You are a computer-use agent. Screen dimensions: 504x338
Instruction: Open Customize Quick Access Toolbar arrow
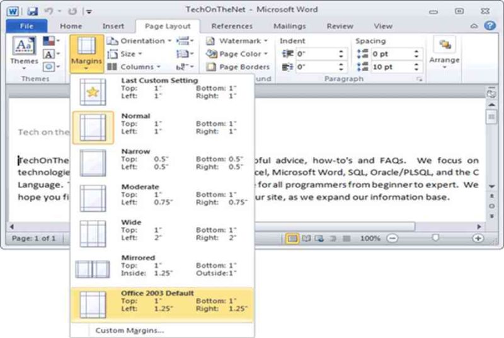click(89, 12)
